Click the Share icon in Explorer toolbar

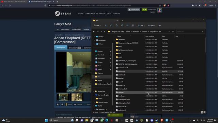(x=127, y=26)
